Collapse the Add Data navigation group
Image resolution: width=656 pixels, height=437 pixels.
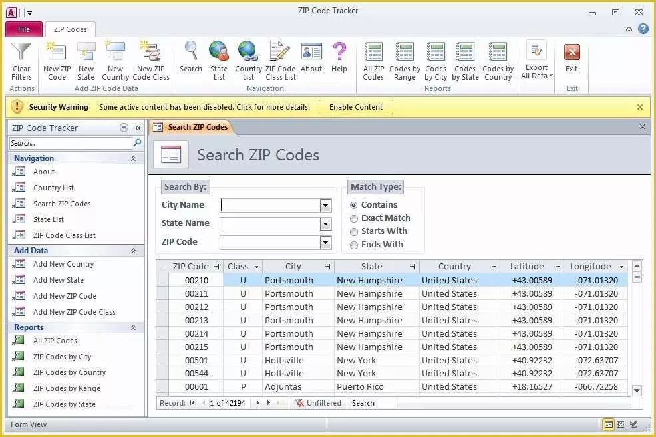133,251
